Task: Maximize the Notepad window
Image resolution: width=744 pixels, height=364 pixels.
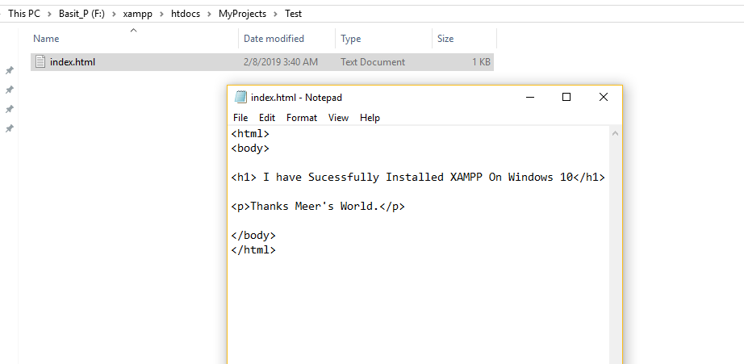Action: (566, 98)
